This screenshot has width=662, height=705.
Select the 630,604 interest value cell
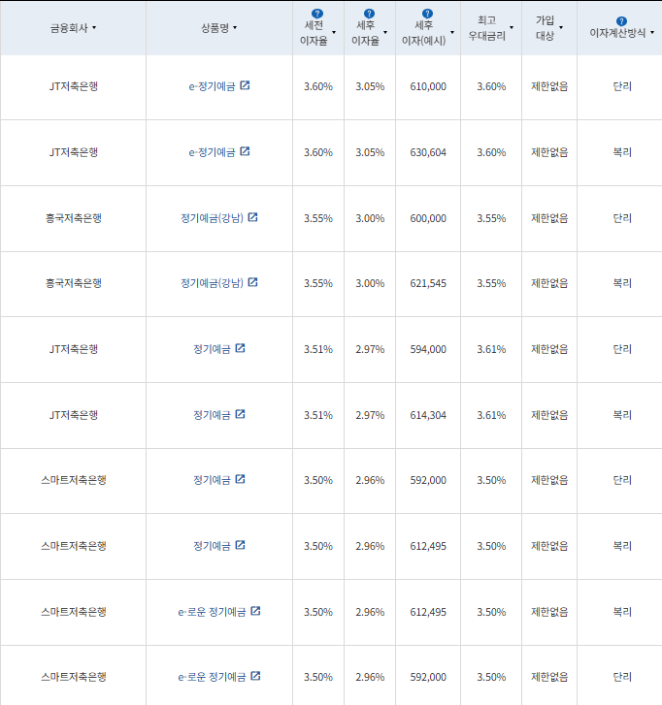click(428, 152)
